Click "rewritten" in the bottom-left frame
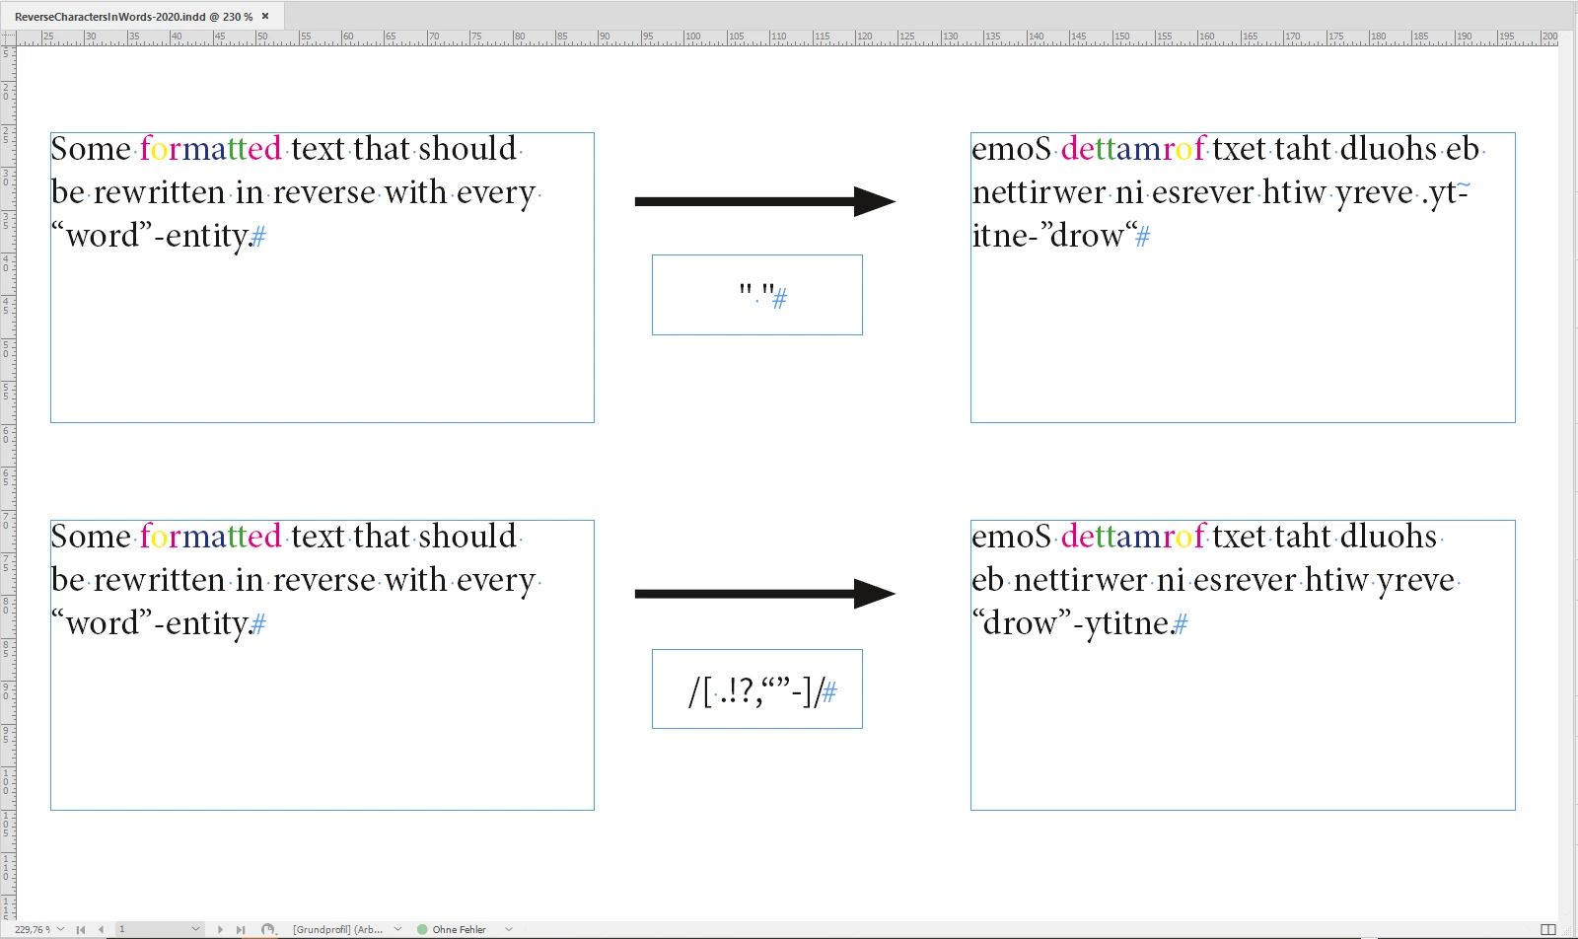The height and width of the screenshot is (939, 1578). (159, 580)
